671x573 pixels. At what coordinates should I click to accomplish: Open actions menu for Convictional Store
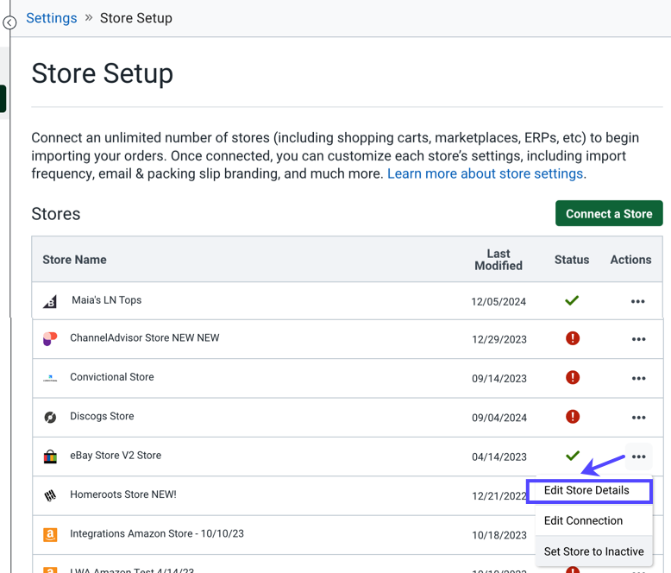point(638,378)
